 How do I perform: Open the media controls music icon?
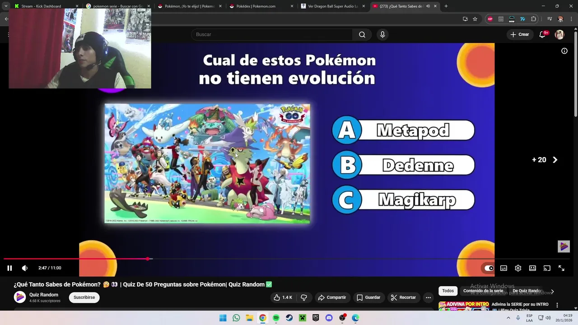tap(550, 19)
